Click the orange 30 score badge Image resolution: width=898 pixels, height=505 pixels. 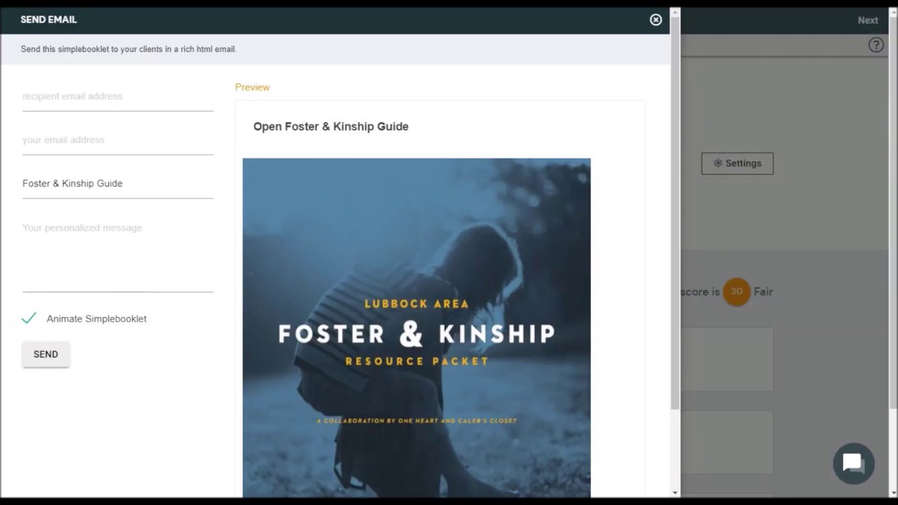pos(737,292)
